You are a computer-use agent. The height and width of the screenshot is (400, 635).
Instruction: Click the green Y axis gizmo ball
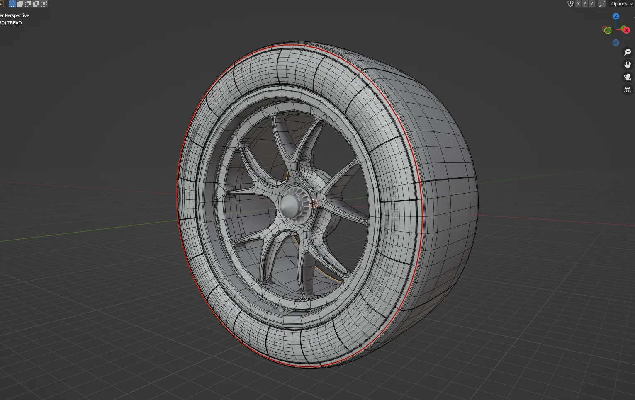607,30
